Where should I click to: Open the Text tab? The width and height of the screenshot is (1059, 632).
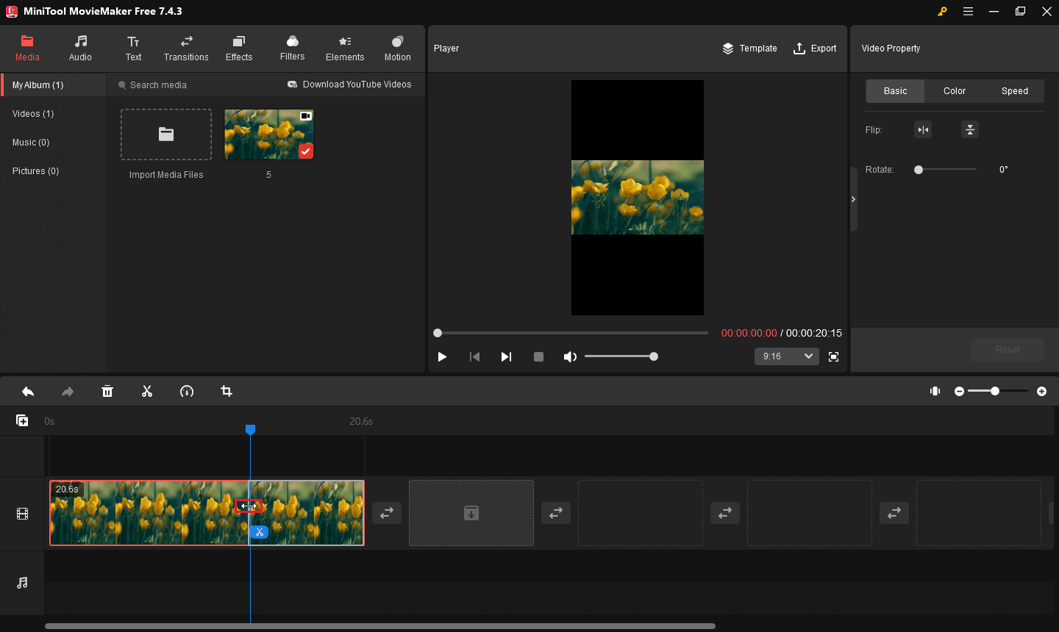tap(133, 49)
